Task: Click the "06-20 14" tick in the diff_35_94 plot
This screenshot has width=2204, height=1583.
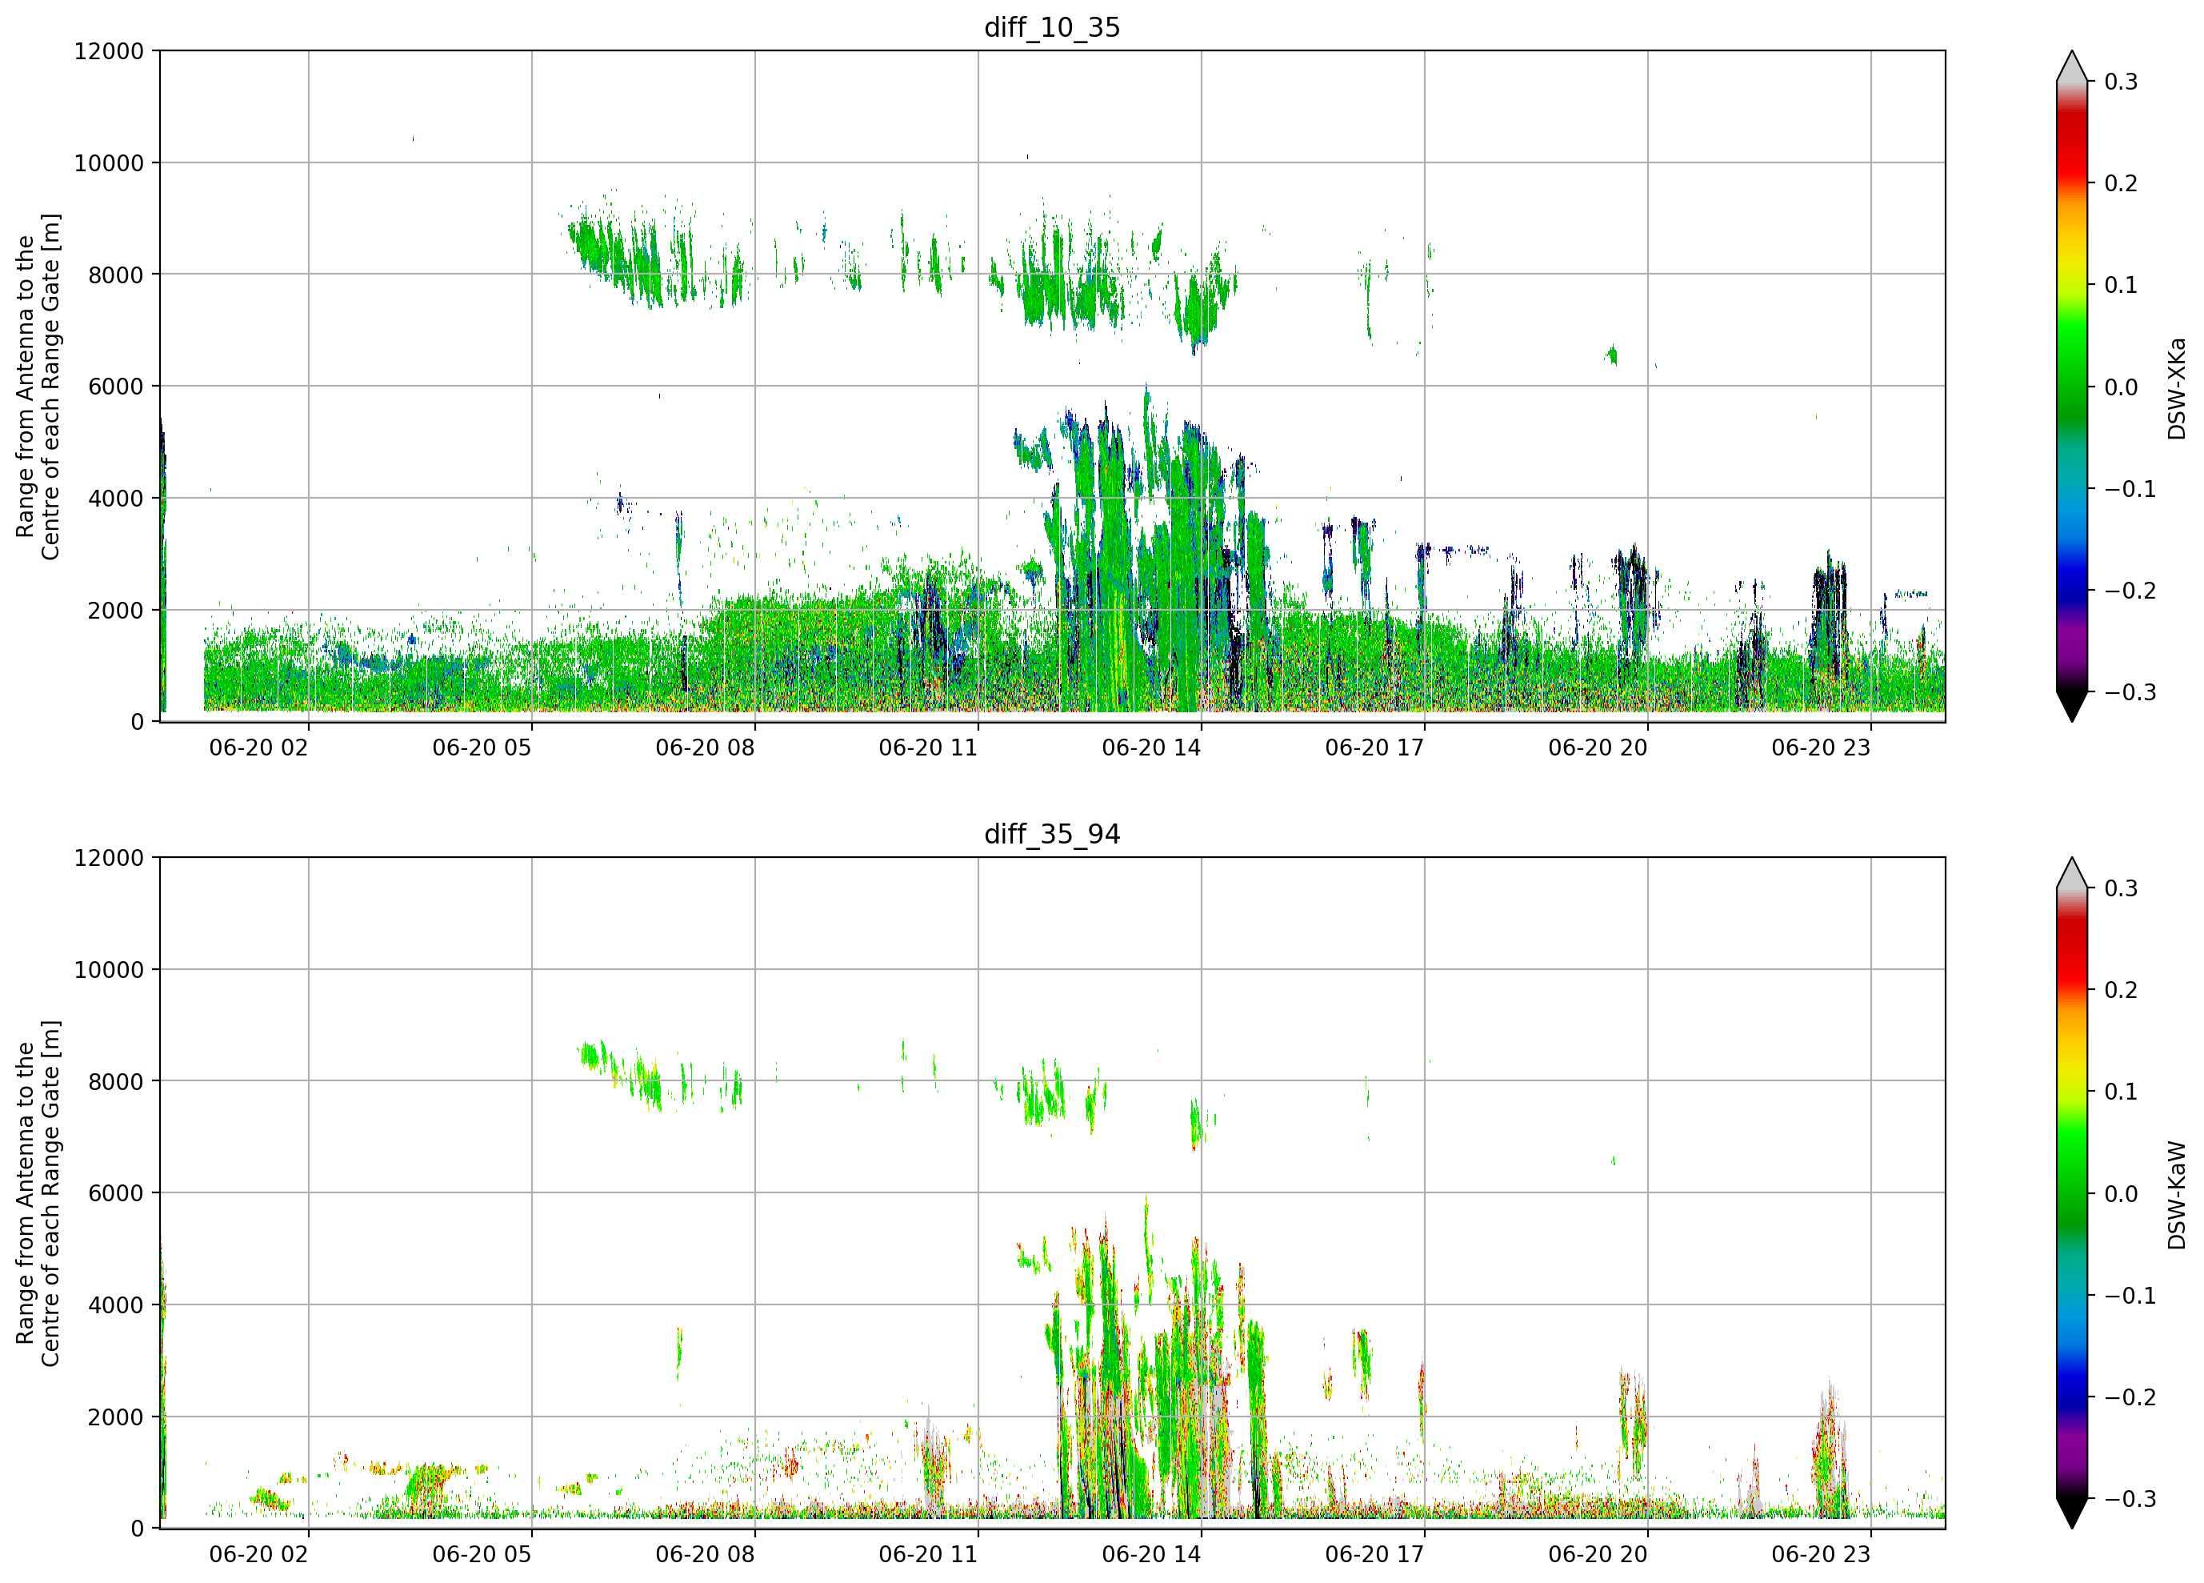Action: (x=1151, y=1555)
